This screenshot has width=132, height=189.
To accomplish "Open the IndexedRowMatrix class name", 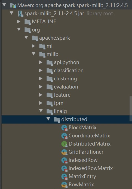I will click(91, 168).
